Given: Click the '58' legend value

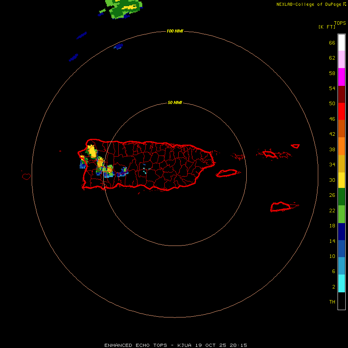Looking at the screenshot, I should 332,73.
